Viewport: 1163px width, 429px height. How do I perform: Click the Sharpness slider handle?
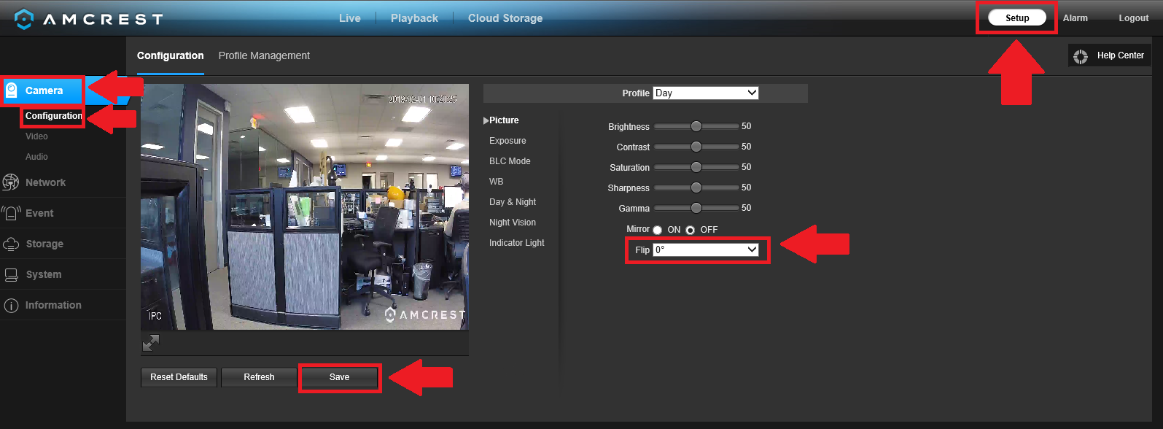(x=696, y=188)
